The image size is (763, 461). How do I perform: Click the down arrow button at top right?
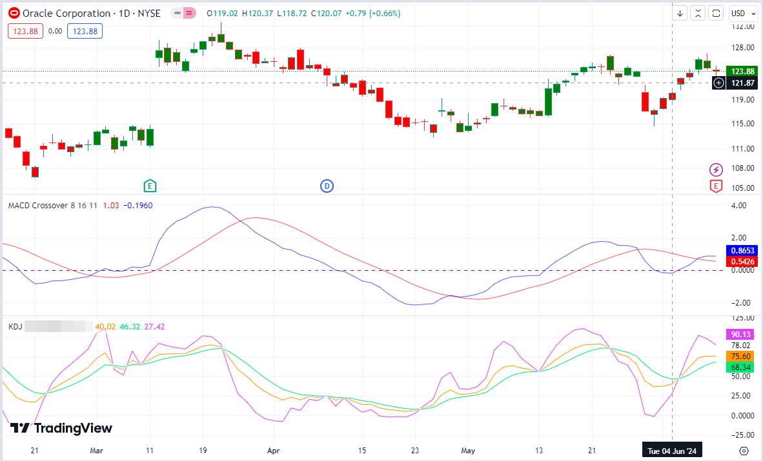point(680,13)
